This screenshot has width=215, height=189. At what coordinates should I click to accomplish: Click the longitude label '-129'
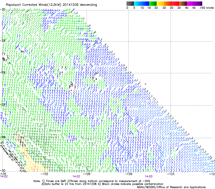(87, 174)
